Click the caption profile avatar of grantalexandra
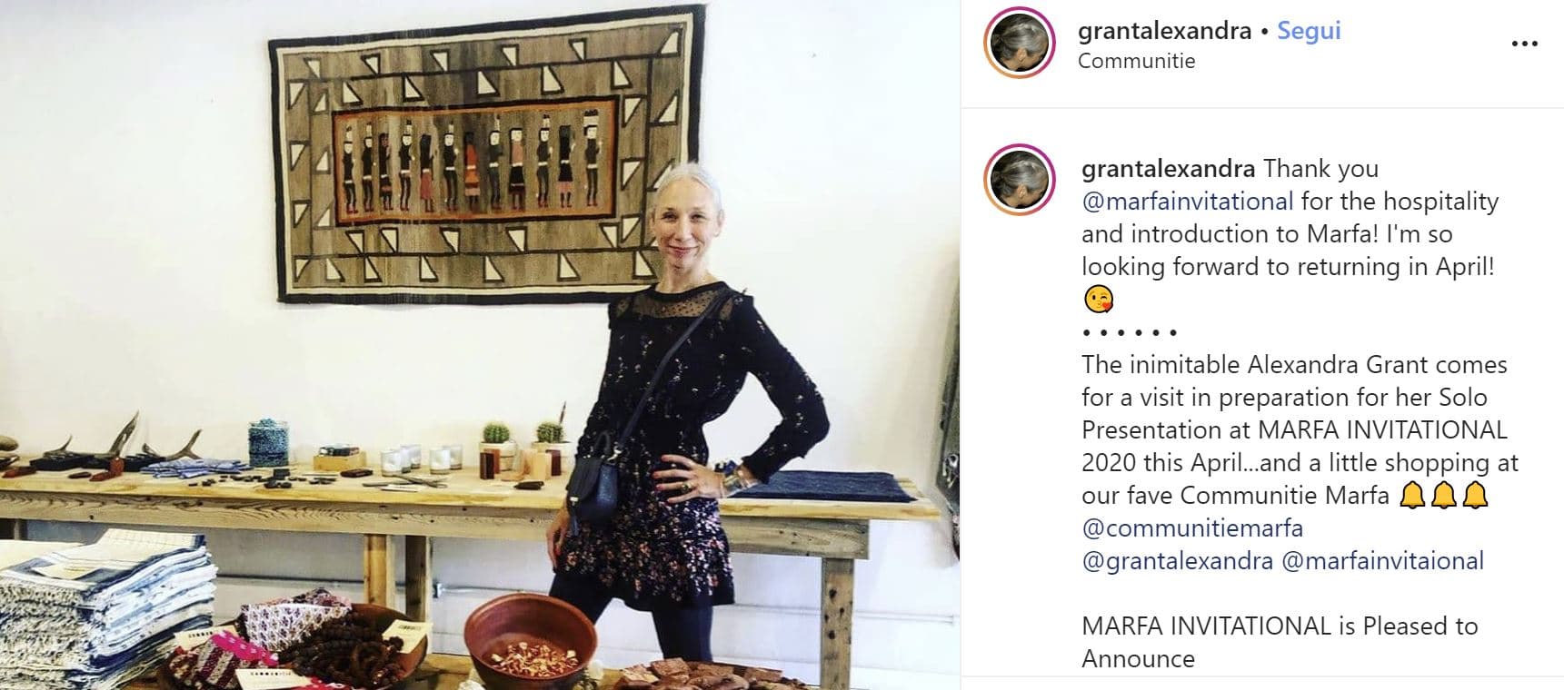The width and height of the screenshot is (1564, 690). pyautogui.click(x=1020, y=180)
